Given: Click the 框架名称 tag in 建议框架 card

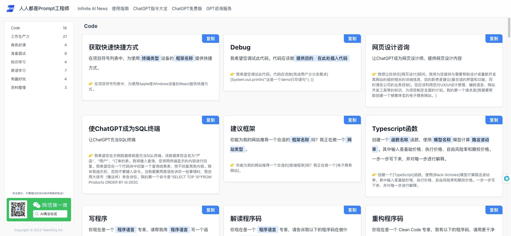Looking at the screenshot, I should pos(300,140).
